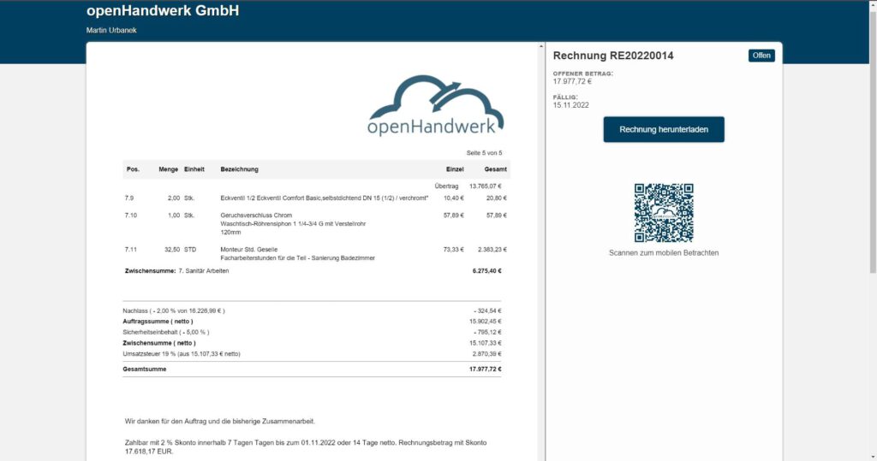The image size is (877, 461).
Task: Click the Martin Urbanek name in header
Action: point(111,31)
